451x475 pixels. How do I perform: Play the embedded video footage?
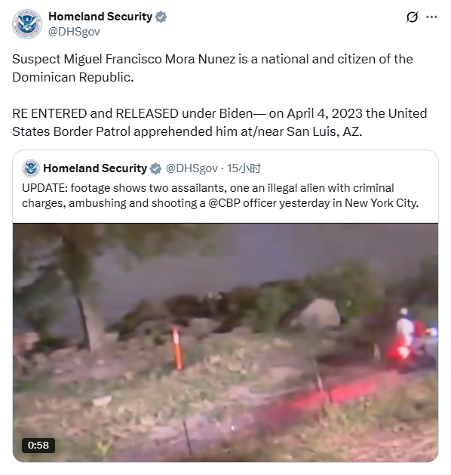pyautogui.click(x=226, y=342)
